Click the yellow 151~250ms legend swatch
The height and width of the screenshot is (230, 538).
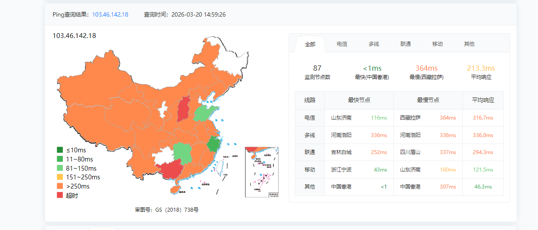tap(60, 177)
